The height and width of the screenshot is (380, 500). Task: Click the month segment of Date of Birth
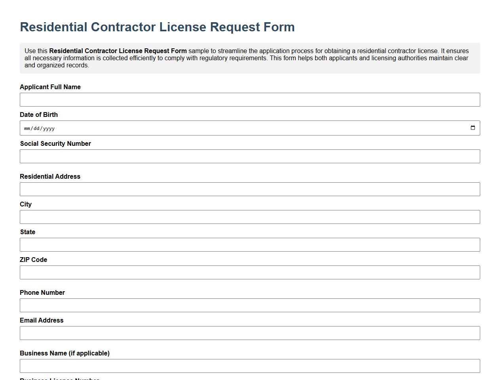pyautogui.click(x=27, y=128)
